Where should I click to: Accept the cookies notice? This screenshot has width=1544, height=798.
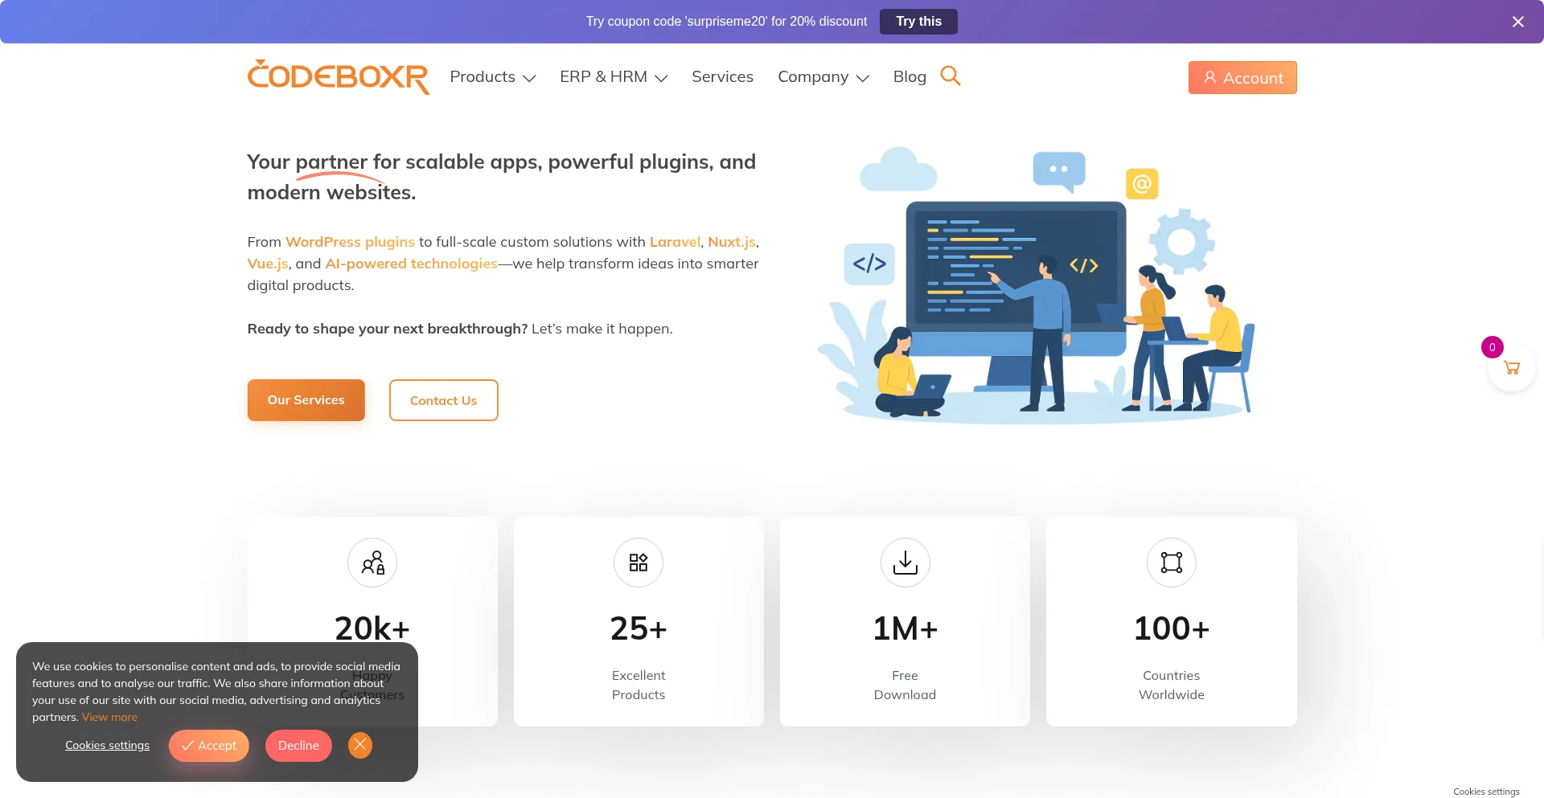(x=208, y=745)
